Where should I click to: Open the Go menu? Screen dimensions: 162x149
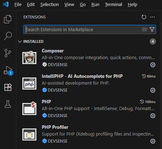(83, 5)
